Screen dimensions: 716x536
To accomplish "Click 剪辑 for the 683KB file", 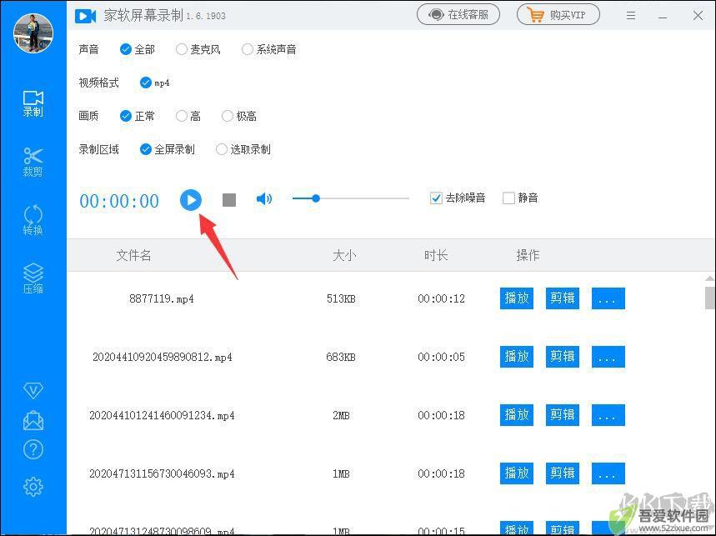I will click(x=563, y=357).
